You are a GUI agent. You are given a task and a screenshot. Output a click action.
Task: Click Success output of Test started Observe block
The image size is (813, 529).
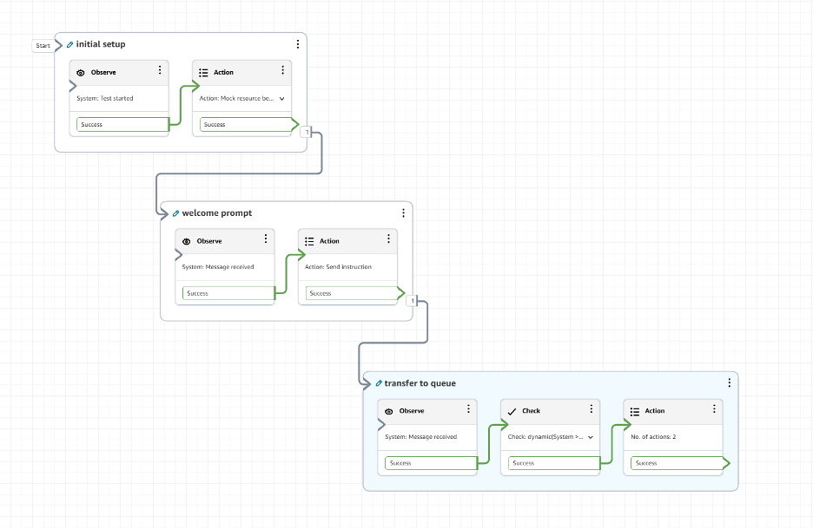[122, 125]
